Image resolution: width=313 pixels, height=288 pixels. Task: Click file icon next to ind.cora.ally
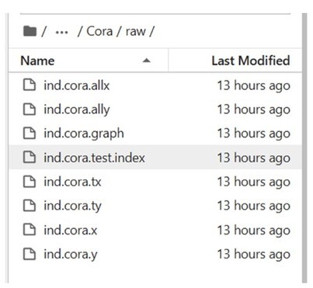30,109
